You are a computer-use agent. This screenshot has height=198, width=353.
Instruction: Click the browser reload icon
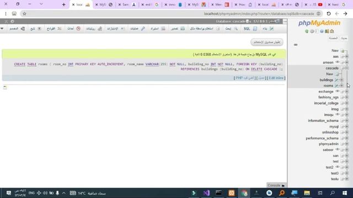tap(329, 14)
